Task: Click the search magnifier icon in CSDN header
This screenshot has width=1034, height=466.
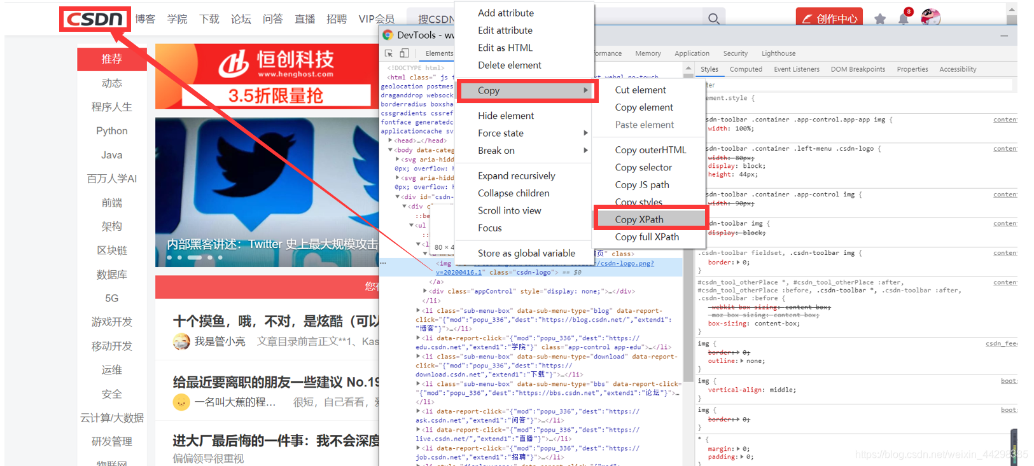Action: (714, 19)
